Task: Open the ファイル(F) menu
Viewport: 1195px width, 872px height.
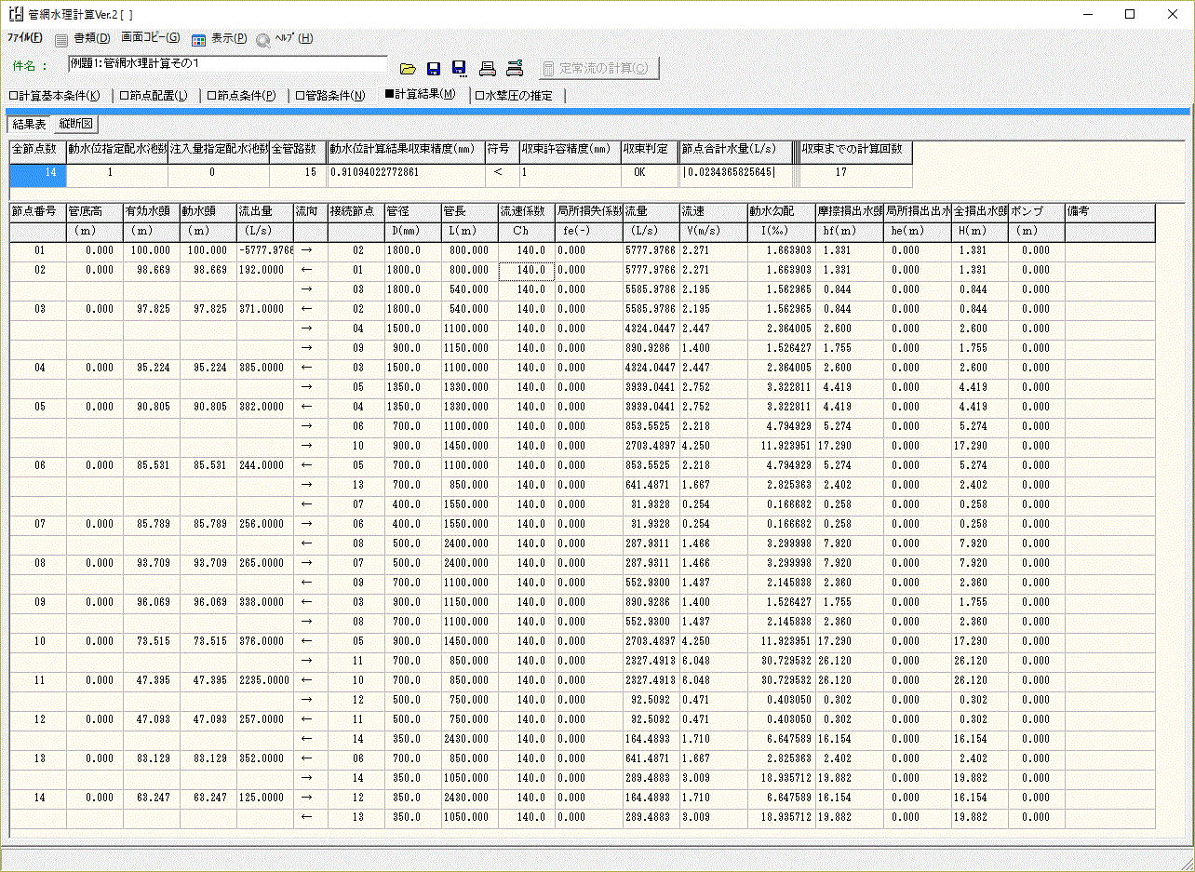Action: point(25,38)
